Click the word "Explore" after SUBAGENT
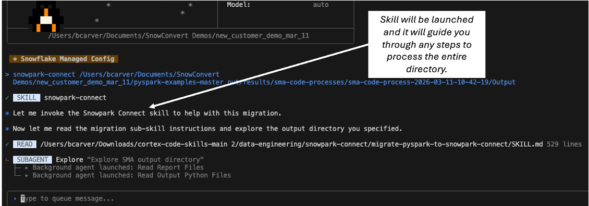 69,160
